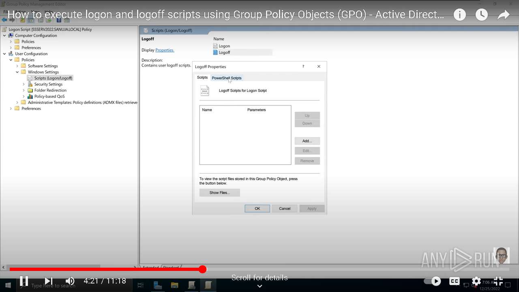Click the Computer Configuration icon
Screen dimensions: 519x292
point(11,35)
